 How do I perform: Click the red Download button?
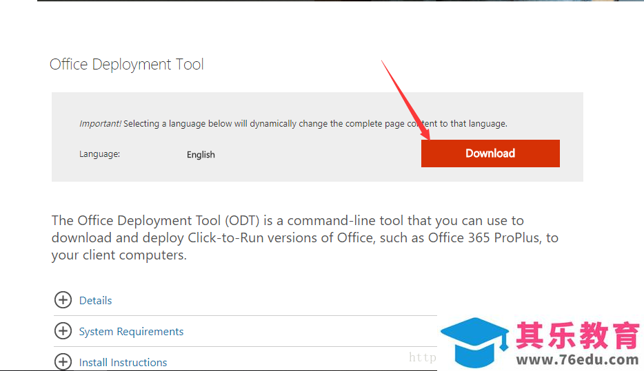tap(490, 153)
